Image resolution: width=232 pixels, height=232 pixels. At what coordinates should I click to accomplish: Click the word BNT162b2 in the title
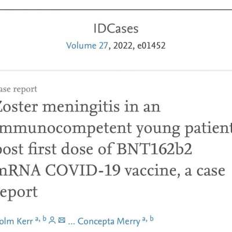click(154, 149)
